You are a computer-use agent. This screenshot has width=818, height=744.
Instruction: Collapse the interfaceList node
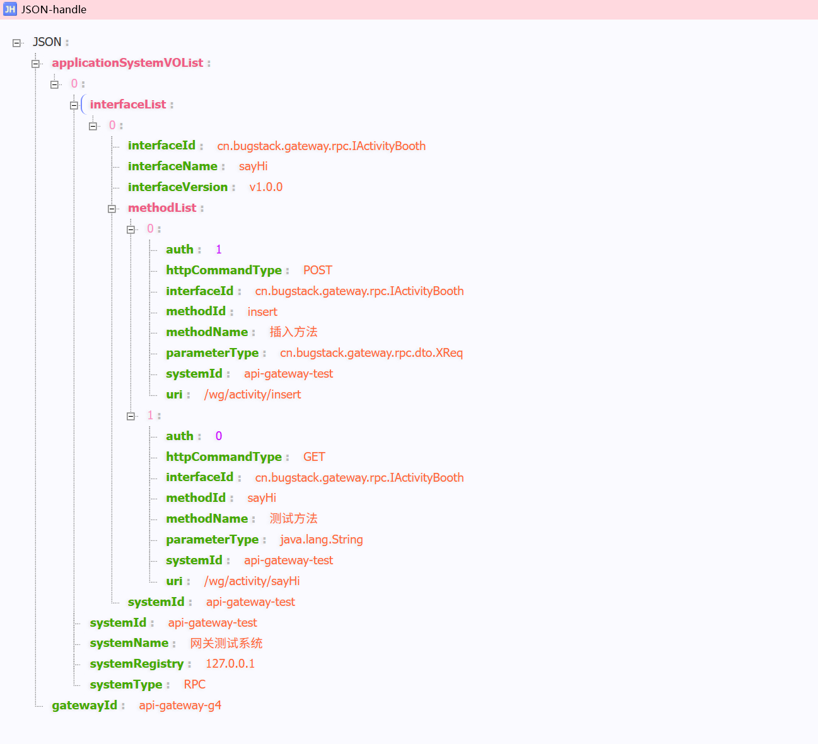(74, 105)
